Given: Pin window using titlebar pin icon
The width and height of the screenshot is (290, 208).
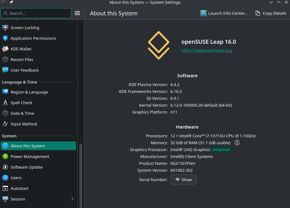Looking at the screenshot, I should pos(11,3).
